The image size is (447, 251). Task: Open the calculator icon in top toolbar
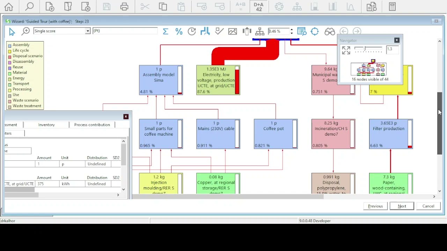pyautogui.click(x=392, y=7)
